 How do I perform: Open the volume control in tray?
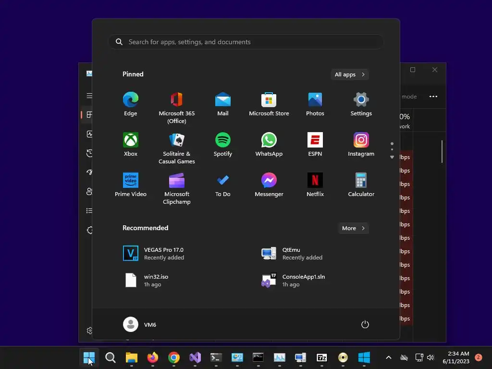pyautogui.click(x=430, y=357)
